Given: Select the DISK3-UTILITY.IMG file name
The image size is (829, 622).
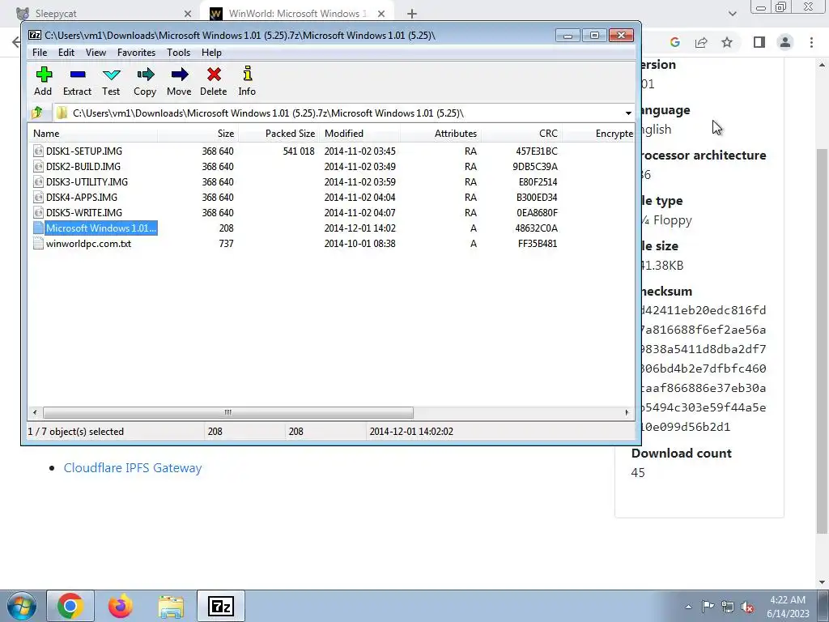Looking at the screenshot, I should 87,181.
